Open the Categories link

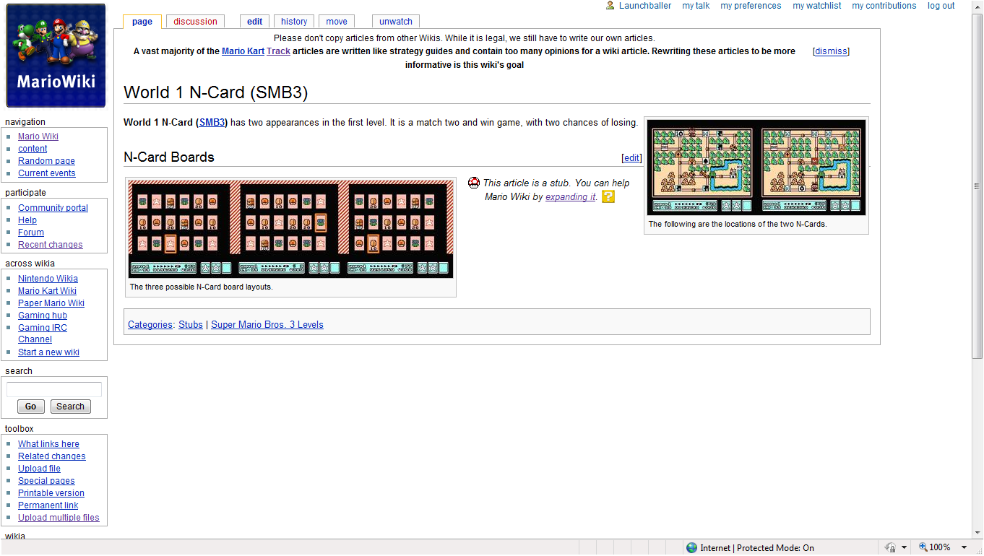coord(150,325)
